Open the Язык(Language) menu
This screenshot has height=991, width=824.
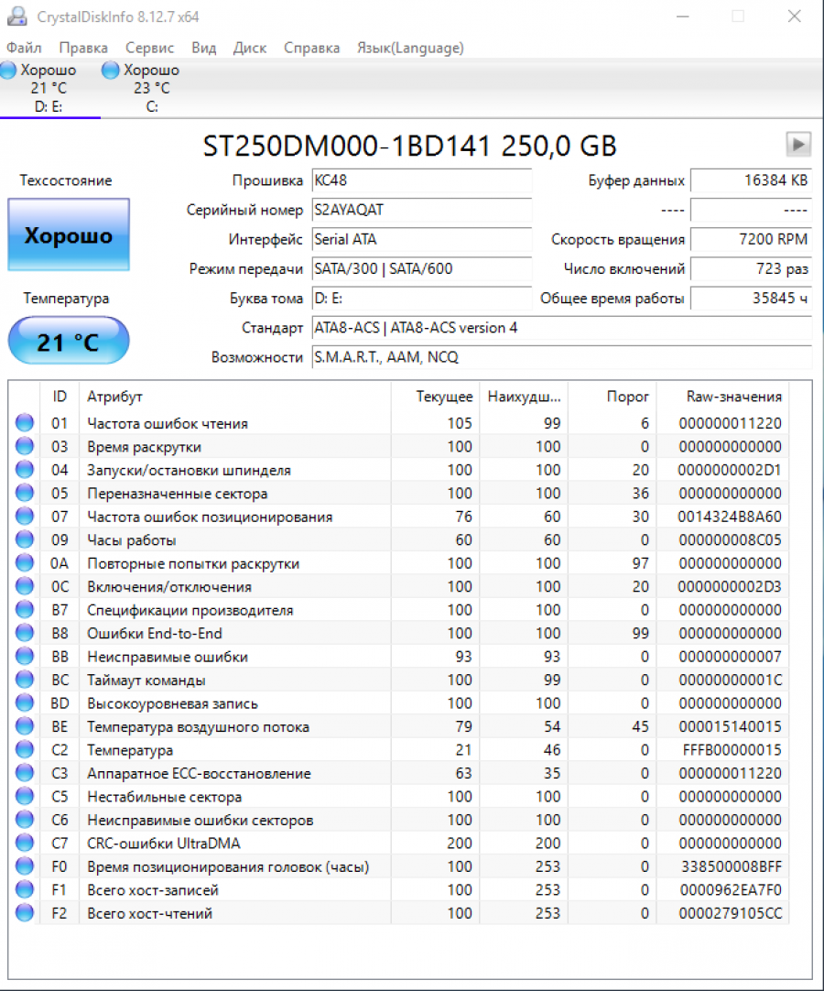[x=410, y=48]
